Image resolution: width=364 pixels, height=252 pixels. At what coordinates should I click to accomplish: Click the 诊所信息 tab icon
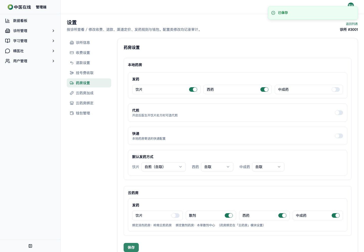click(x=72, y=43)
